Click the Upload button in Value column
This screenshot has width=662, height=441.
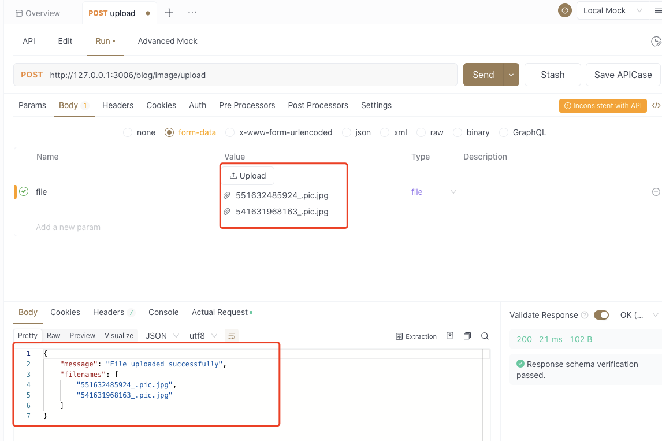pos(248,176)
